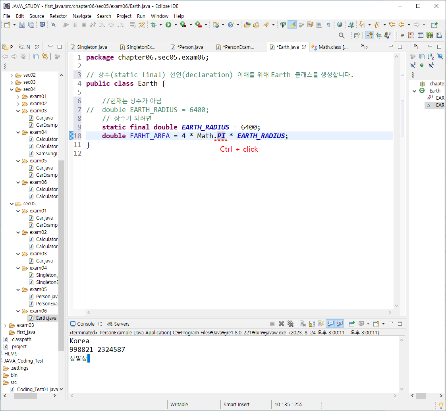The height and width of the screenshot is (411, 446).
Task: Collapse the Earth class in Outline
Action: click(x=415, y=91)
